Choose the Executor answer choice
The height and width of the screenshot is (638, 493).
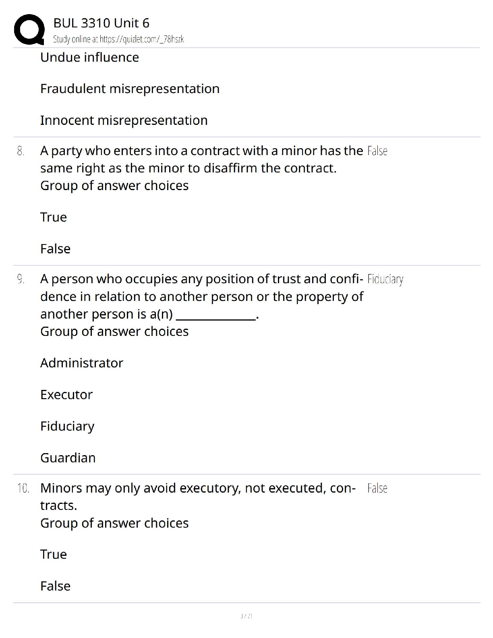pos(66,394)
